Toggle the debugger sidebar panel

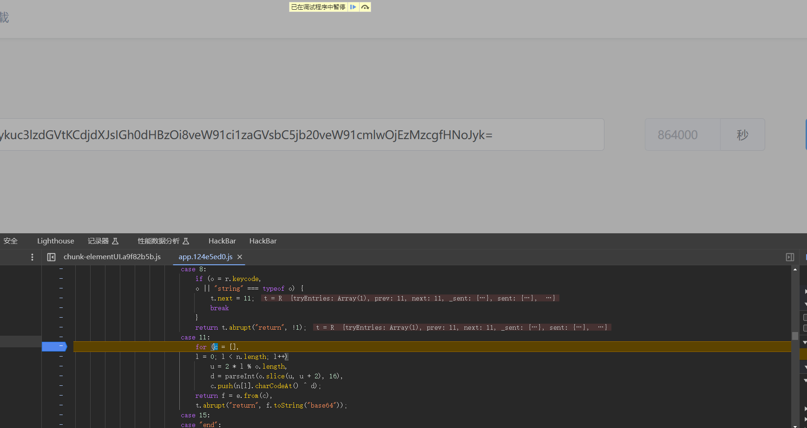click(790, 257)
